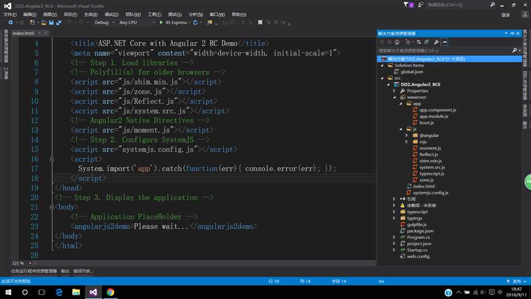Click the browser refresh icon in toolbar

coord(195,22)
